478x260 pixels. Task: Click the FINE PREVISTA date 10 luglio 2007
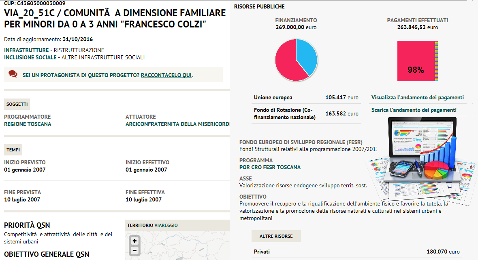click(x=22, y=199)
